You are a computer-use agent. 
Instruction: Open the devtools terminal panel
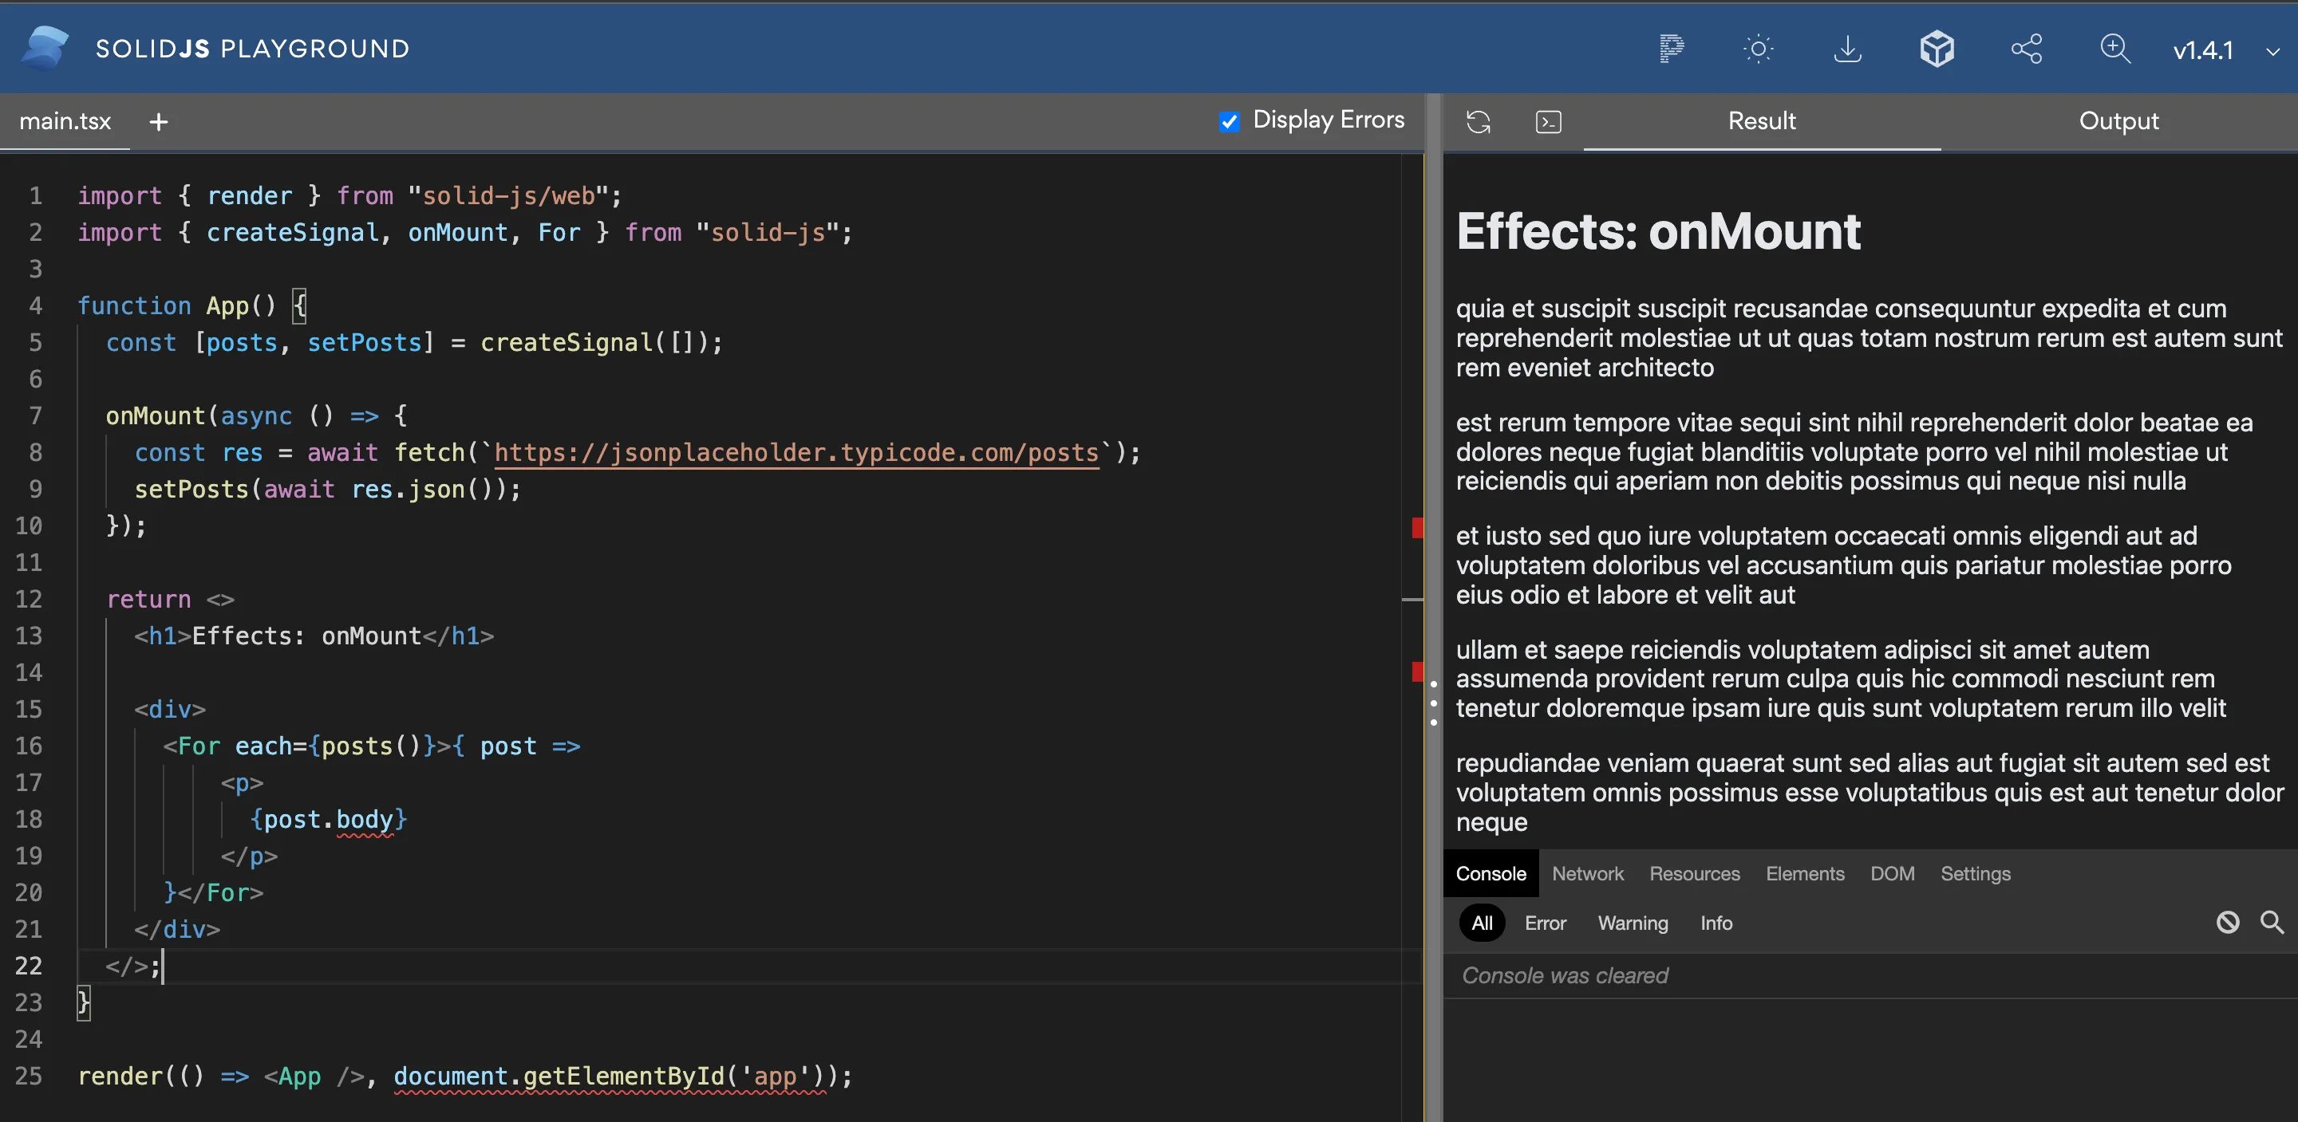click(1548, 121)
